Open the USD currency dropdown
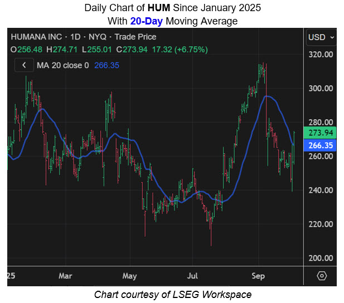 click(x=321, y=37)
